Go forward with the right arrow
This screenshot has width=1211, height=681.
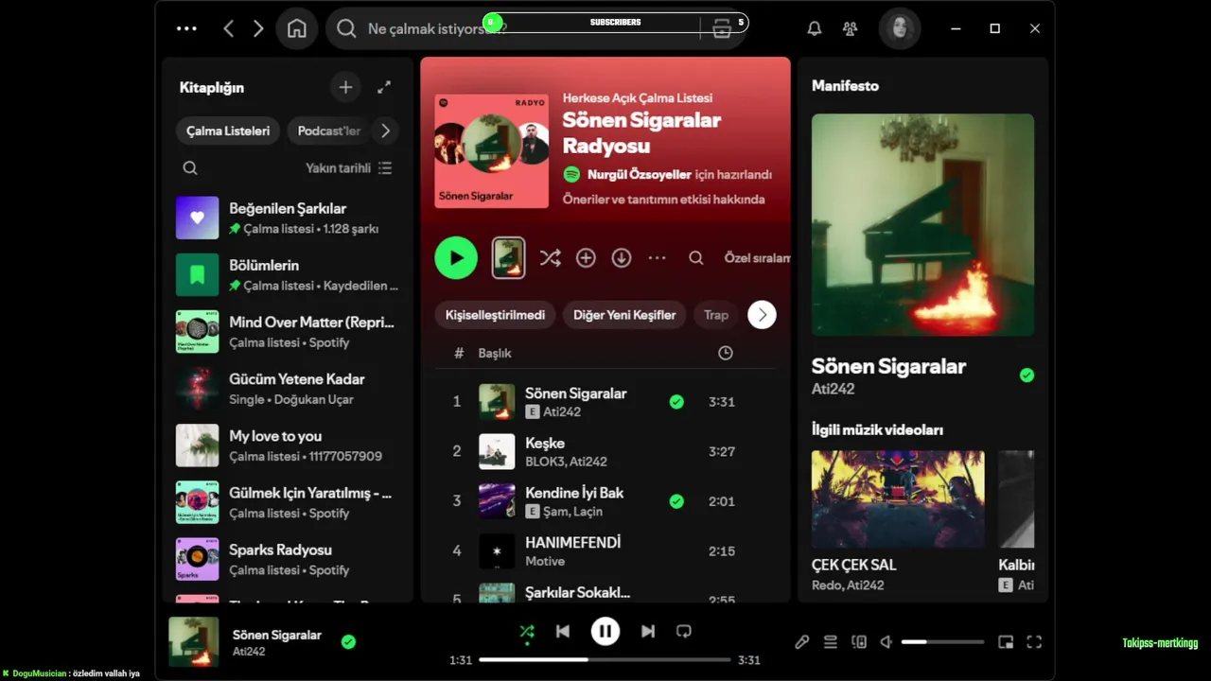(258, 28)
